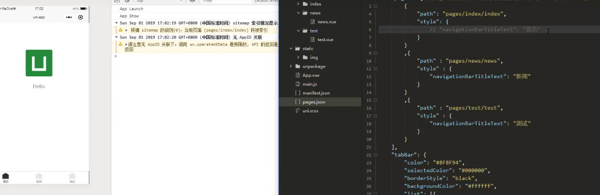Select the 首页 home tab in the simulator
The width and height of the screenshot is (600, 195).
click(x=5, y=178)
